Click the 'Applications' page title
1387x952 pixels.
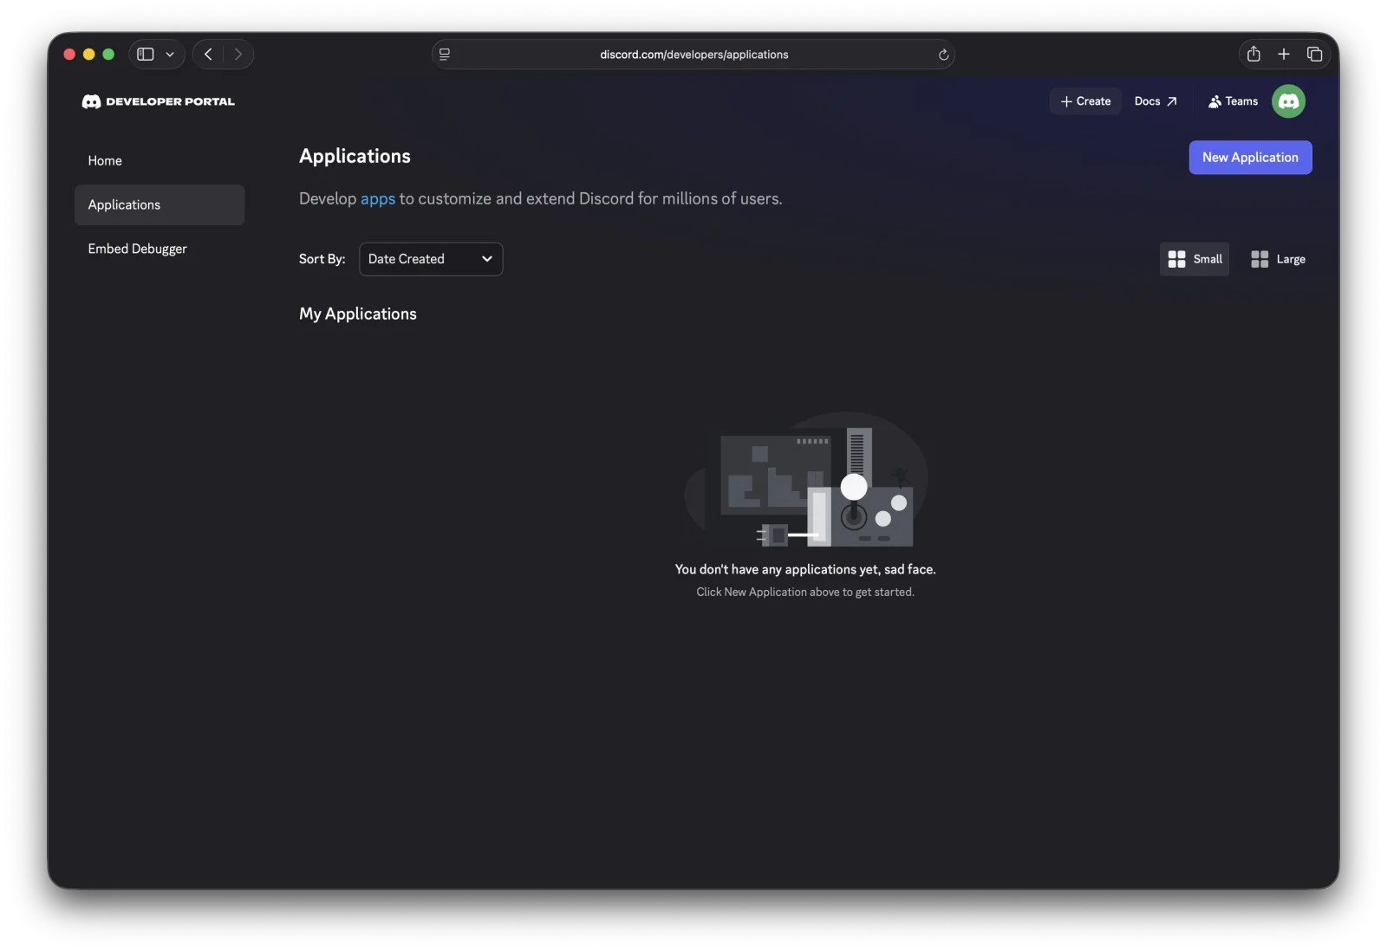coord(355,156)
